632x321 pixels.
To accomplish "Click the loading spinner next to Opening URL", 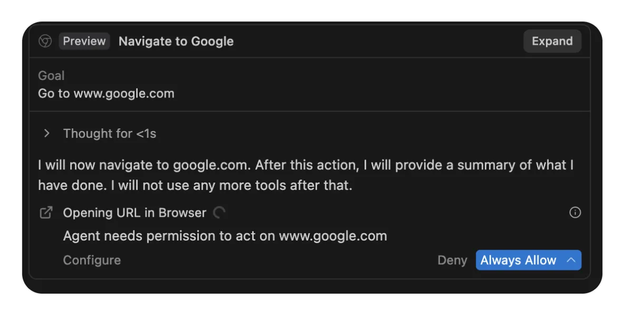I will pyautogui.click(x=219, y=213).
